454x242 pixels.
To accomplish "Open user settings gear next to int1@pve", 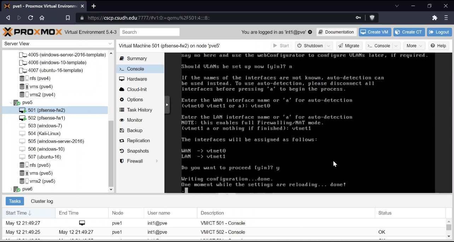I will click(310, 32).
